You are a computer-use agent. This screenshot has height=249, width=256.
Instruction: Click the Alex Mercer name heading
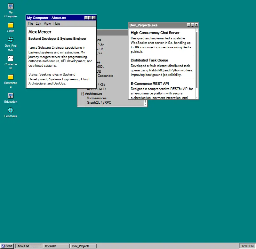pos(40,32)
